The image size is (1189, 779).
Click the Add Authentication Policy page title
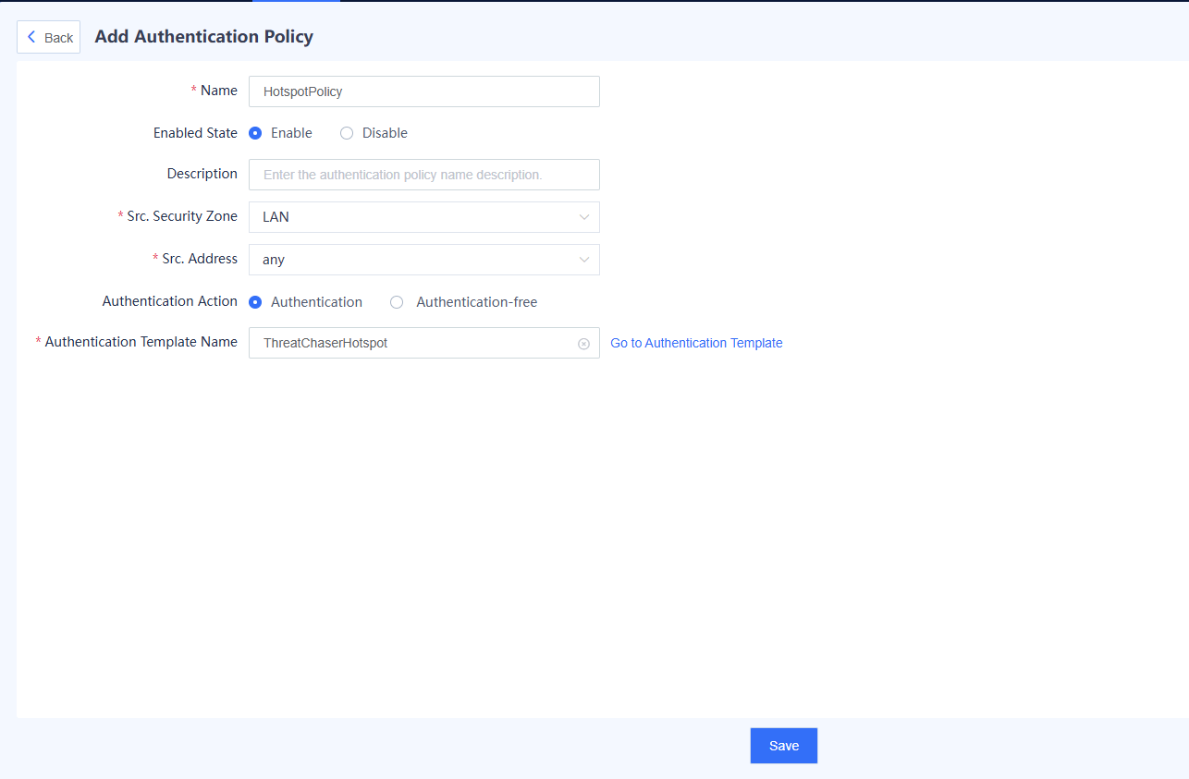[203, 37]
